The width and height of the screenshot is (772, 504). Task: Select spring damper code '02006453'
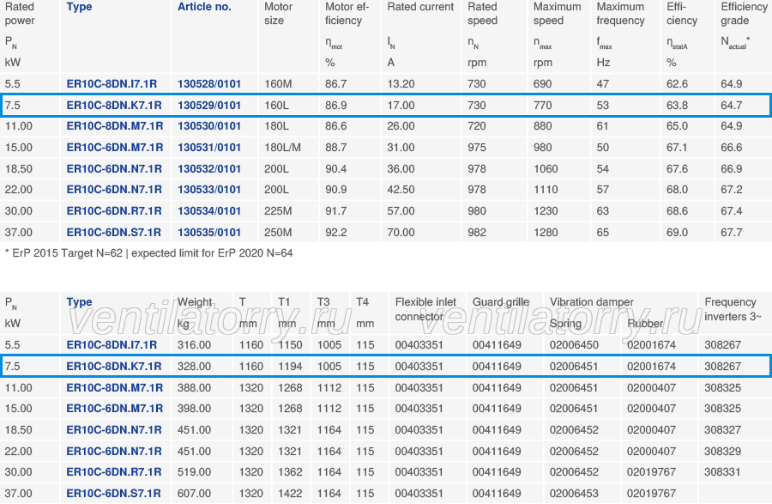tap(574, 493)
